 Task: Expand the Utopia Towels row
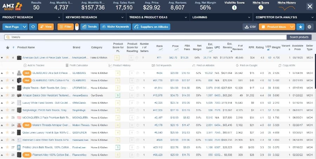(x=2, y=88)
